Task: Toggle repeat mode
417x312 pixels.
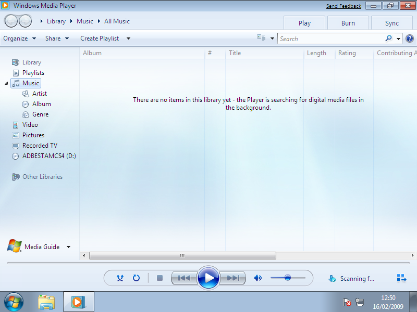Action: click(136, 278)
